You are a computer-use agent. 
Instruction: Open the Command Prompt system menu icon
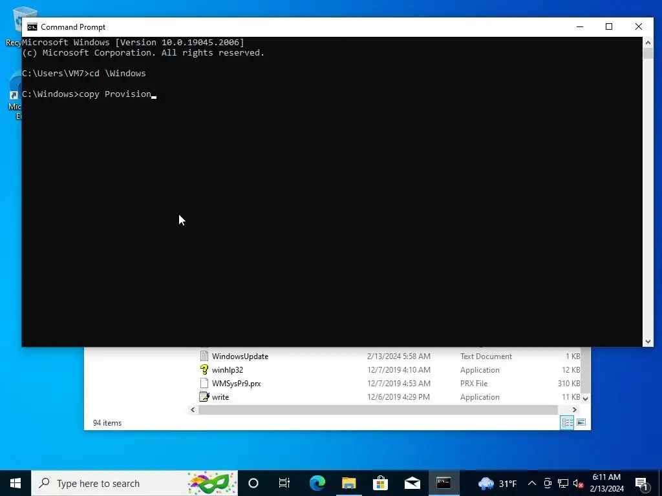pyautogui.click(x=32, y=27)
